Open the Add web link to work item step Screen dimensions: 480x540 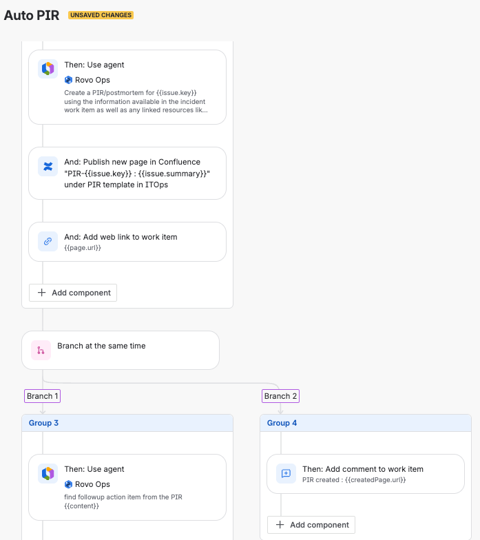click(x=127, y=242)
